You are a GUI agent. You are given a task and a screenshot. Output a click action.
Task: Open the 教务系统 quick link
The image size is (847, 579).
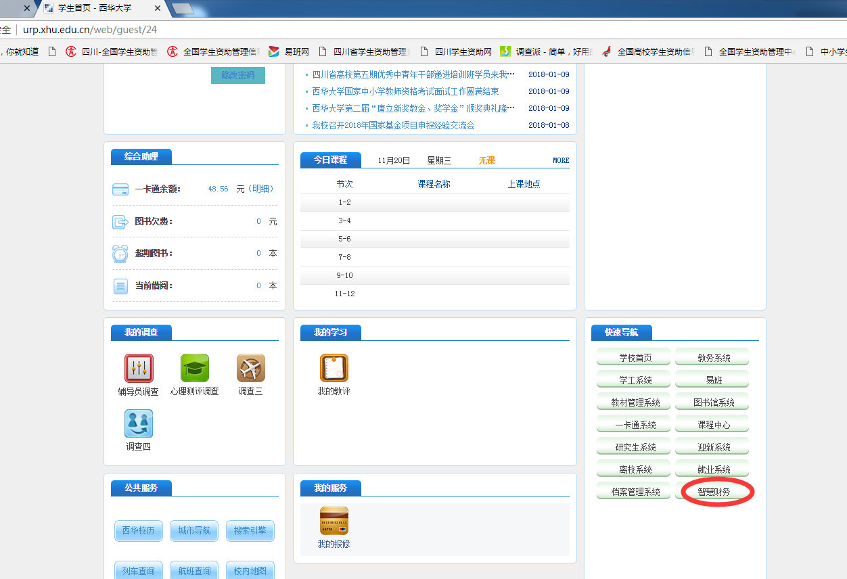point(714,358)
